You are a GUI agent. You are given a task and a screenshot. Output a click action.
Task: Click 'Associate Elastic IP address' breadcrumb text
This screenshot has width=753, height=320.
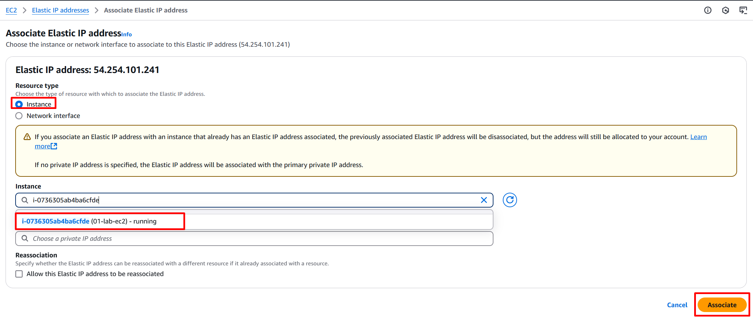point(146,10)
